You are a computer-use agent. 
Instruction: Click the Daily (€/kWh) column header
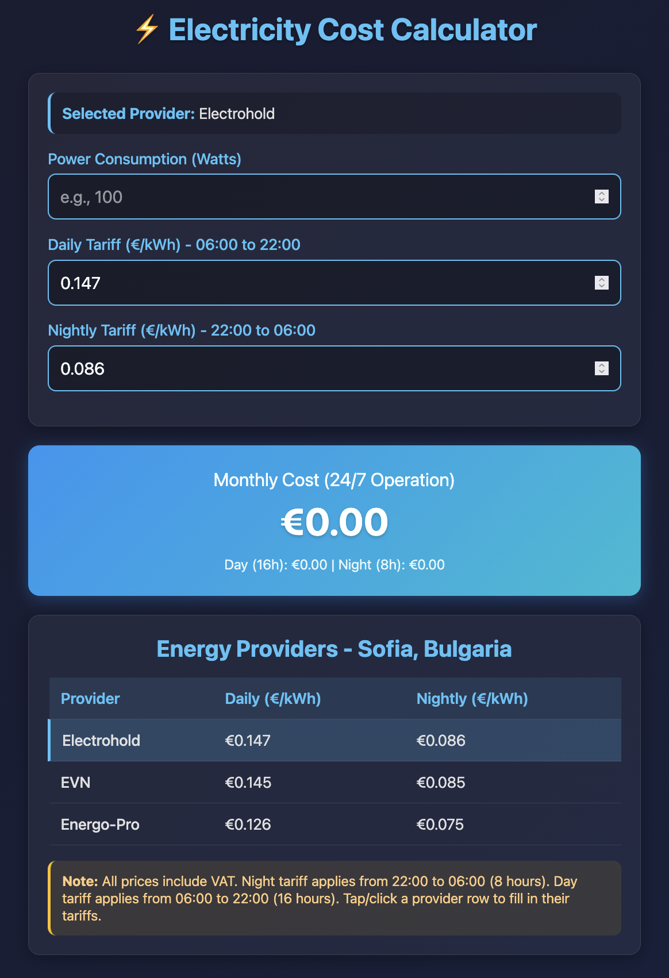(x=273, y=699)
